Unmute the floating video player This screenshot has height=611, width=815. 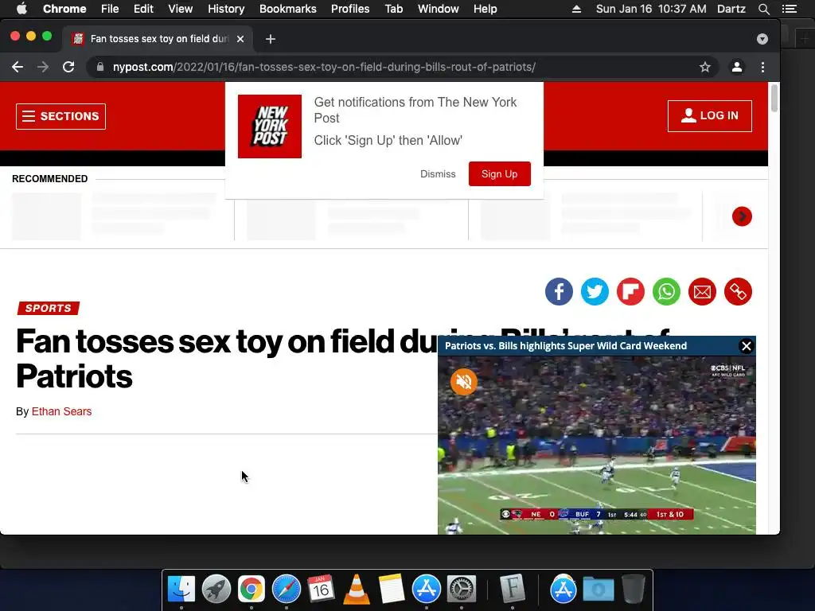464,382
